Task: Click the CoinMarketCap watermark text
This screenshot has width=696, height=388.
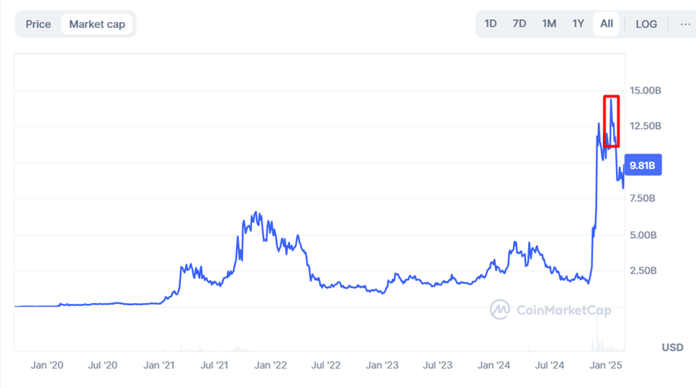Action: [x=565, y=310]
